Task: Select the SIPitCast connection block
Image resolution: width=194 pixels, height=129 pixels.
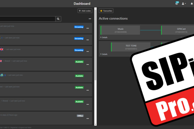Action: tap(178, 30)
